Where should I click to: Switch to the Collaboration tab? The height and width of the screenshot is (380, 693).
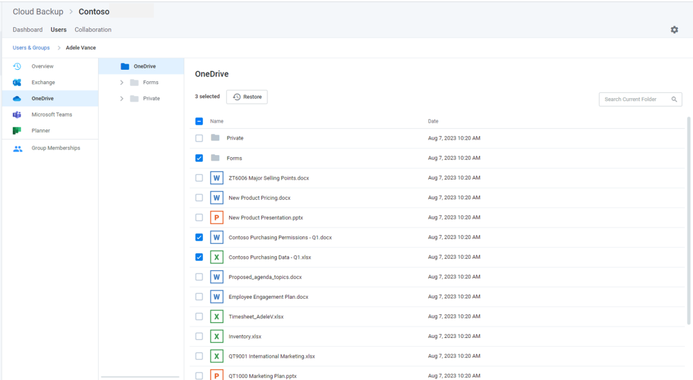tap(93, 30)
